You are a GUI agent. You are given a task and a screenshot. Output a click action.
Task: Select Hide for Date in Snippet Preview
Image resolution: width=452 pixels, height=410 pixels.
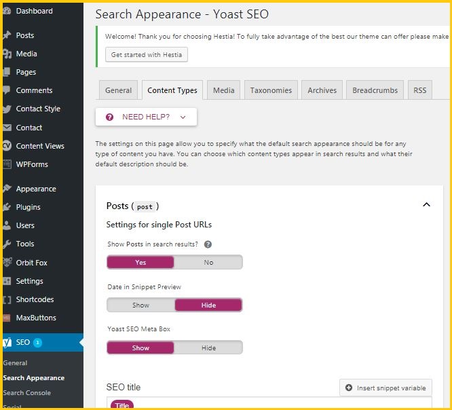click(208, 305)
